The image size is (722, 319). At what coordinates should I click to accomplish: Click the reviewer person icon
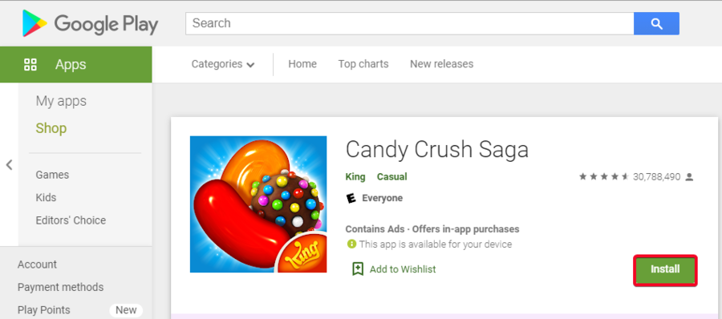coord(689,177)
